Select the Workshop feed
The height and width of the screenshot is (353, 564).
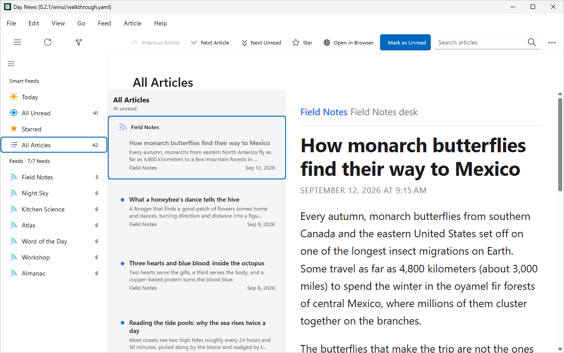point(54,257)
